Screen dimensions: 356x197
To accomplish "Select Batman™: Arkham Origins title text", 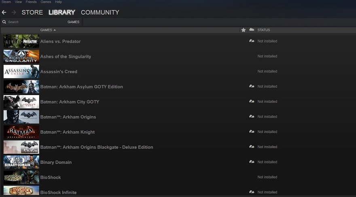I will coord(68,117).
